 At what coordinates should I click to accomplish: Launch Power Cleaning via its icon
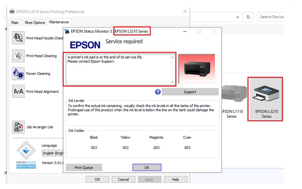pyautogui.click(x=18, y=74)
